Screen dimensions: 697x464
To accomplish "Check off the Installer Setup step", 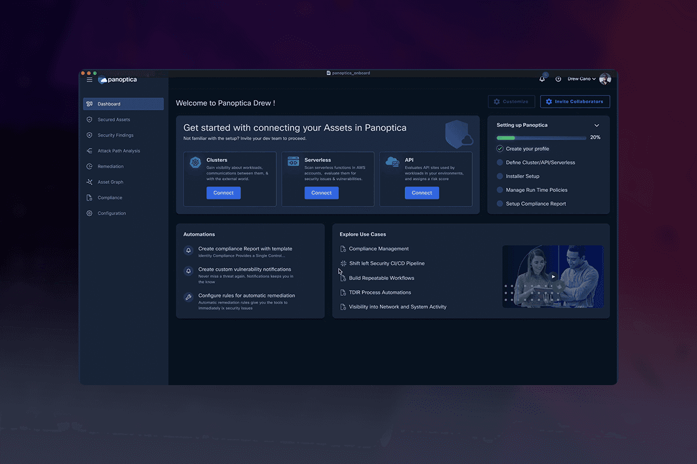I will click(500, 176).
